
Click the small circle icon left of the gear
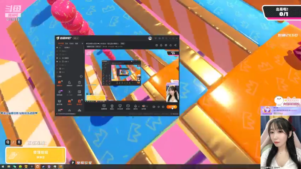(158, 107)
